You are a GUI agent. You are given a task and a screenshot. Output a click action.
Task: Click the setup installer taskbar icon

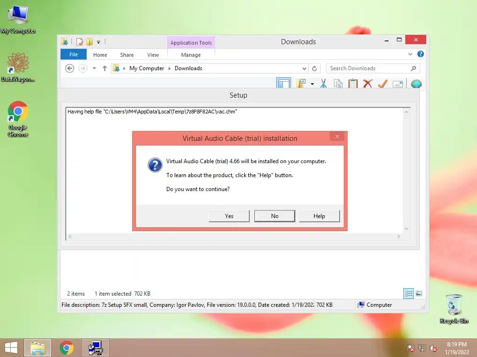[95, 348]
